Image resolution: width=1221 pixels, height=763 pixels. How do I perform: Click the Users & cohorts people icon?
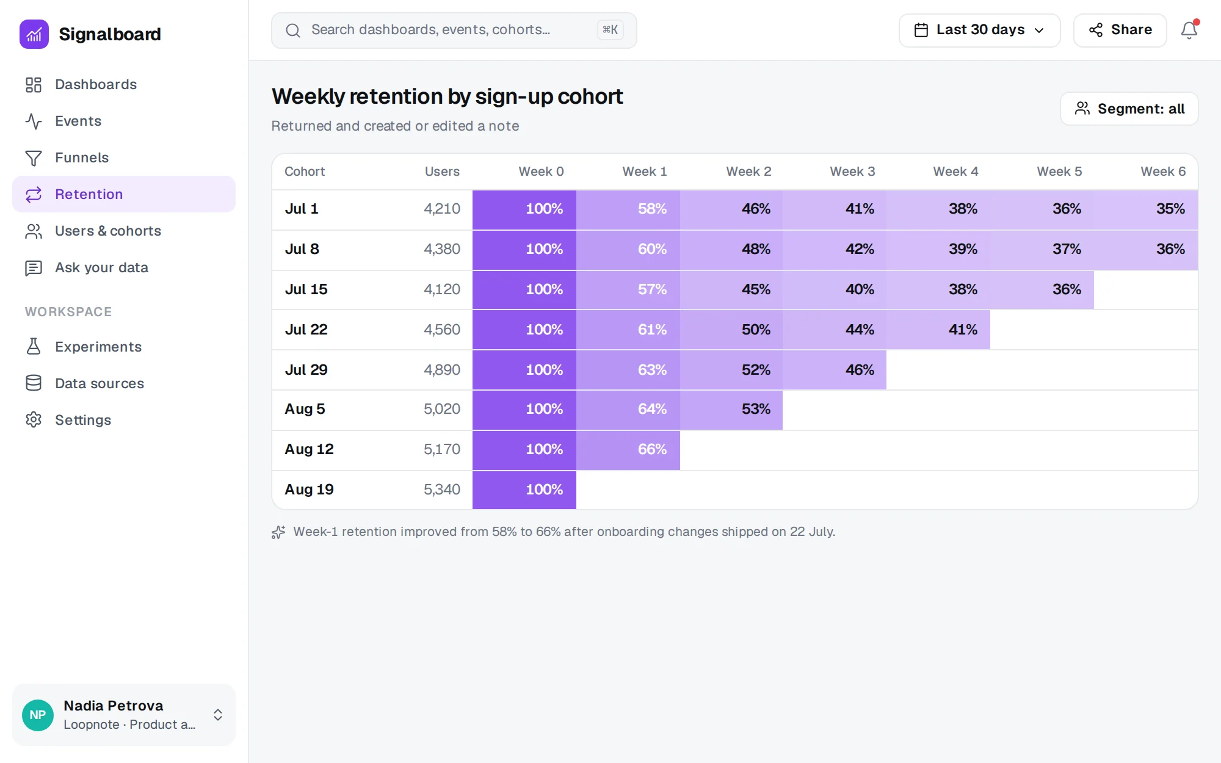click(x=34, y=231)
